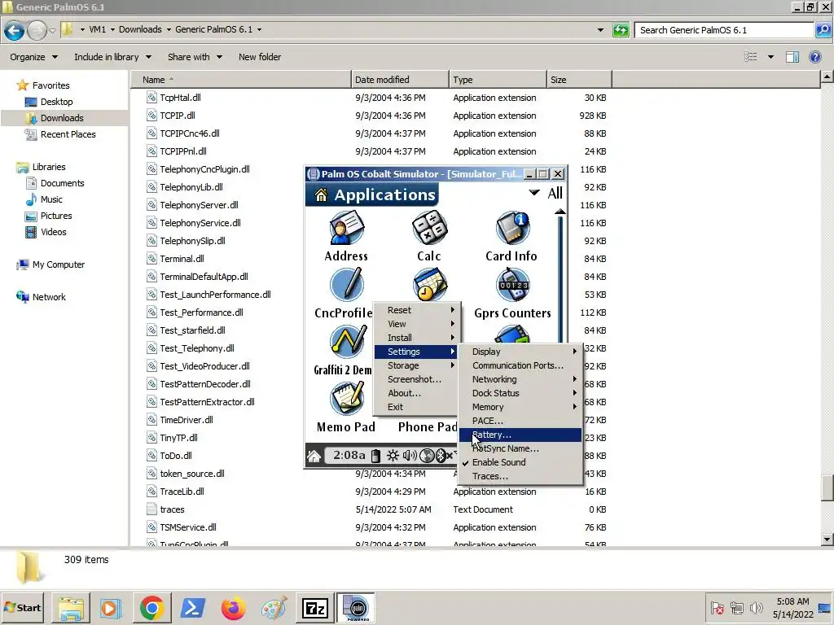Expand the Memory submenu

520,407
